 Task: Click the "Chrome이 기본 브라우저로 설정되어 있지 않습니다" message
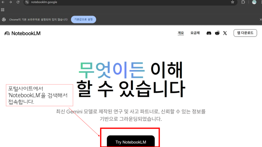click(x=38, y=19)
